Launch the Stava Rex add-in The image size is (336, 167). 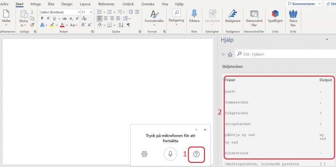[x=293, y=18]
